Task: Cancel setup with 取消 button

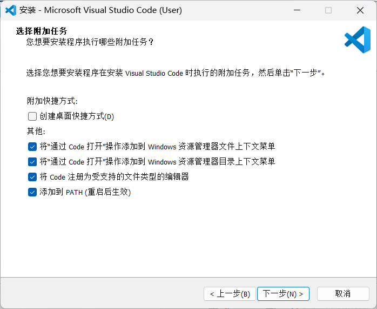Action: [x=343, y=294]
